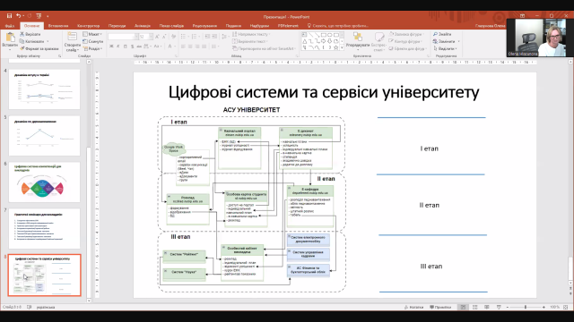
Task: Open the Конструктор ribbon tab
Action: (88, 26)
